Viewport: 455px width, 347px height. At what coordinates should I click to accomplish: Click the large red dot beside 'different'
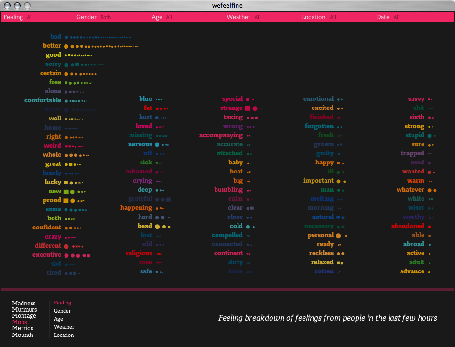click(x=66, y=246)
